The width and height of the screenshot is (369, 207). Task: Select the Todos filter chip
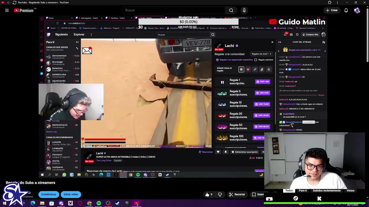[289, 191]
